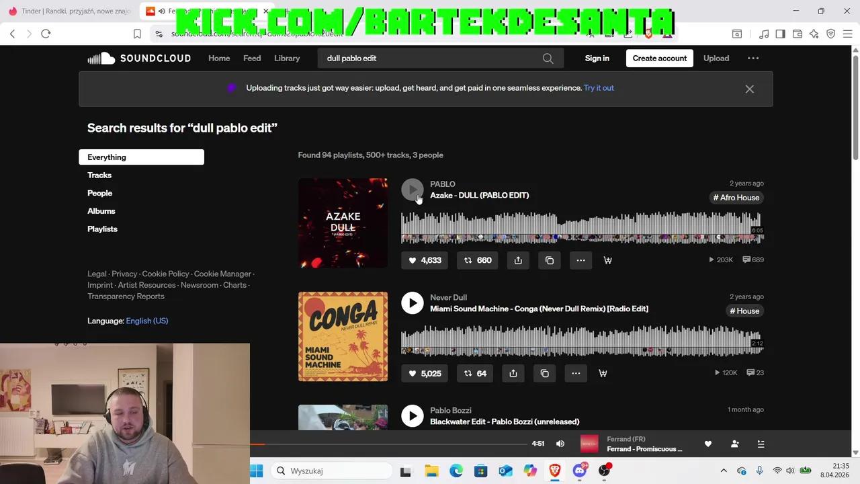Open Cookie Manager link
Screen dimensions: 860x484
click(222, 274)
